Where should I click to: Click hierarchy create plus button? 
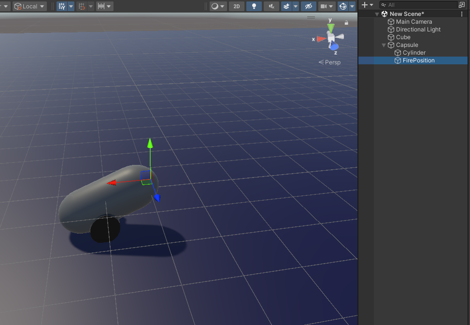[x=365, y=5]
